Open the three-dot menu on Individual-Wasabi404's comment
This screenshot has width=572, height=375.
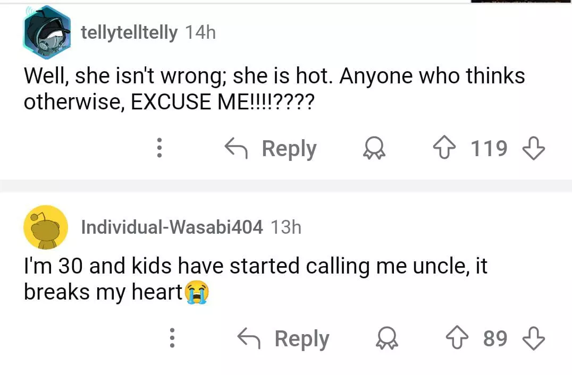tap(171, 338)
